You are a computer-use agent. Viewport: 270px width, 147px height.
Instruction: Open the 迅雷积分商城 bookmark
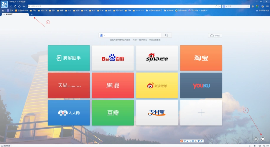coord(22,11)
